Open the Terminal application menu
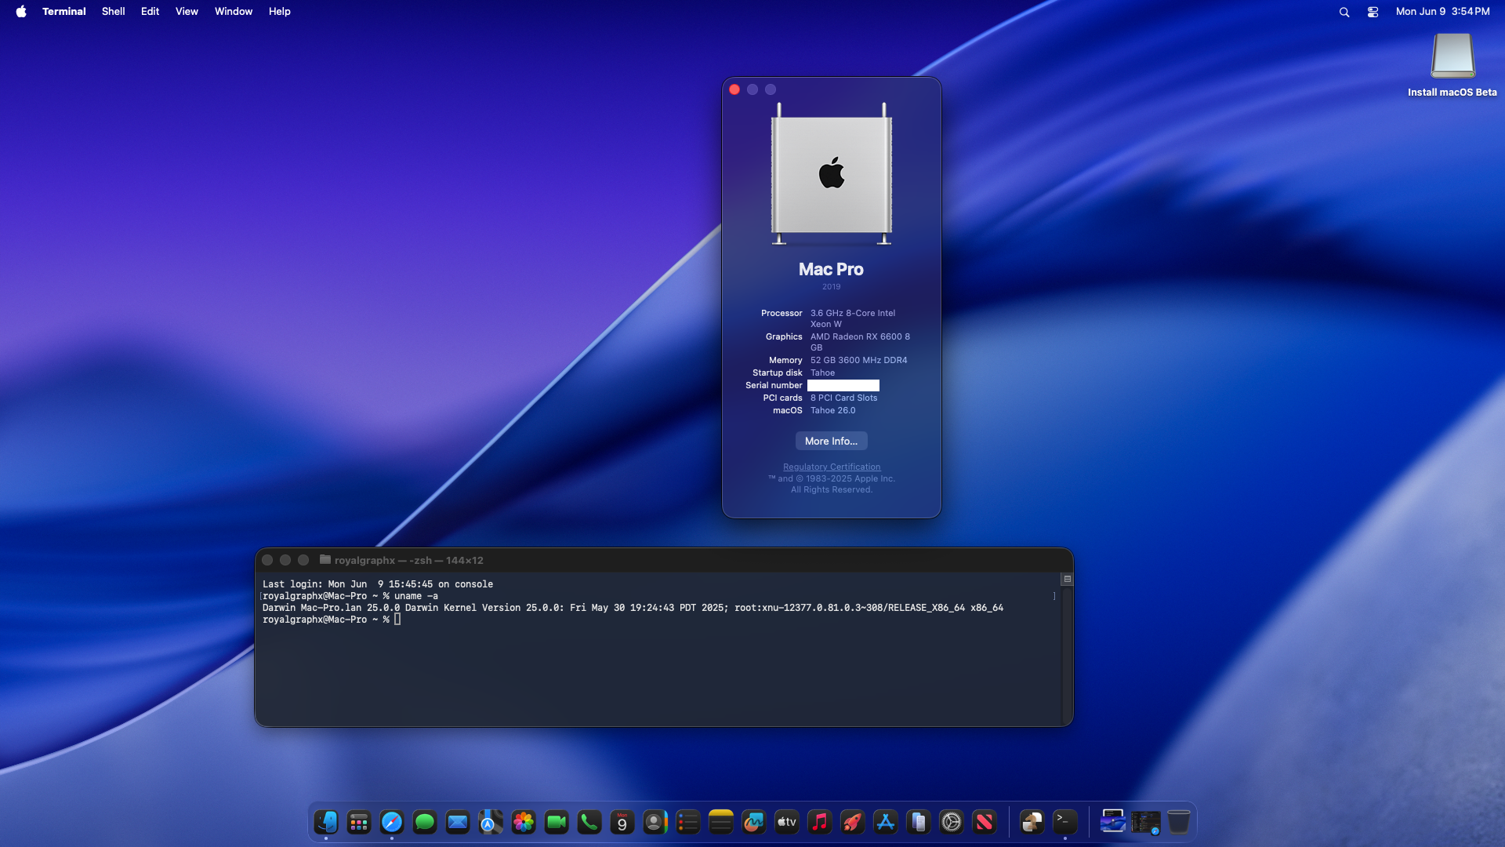 tap(64, 11)
